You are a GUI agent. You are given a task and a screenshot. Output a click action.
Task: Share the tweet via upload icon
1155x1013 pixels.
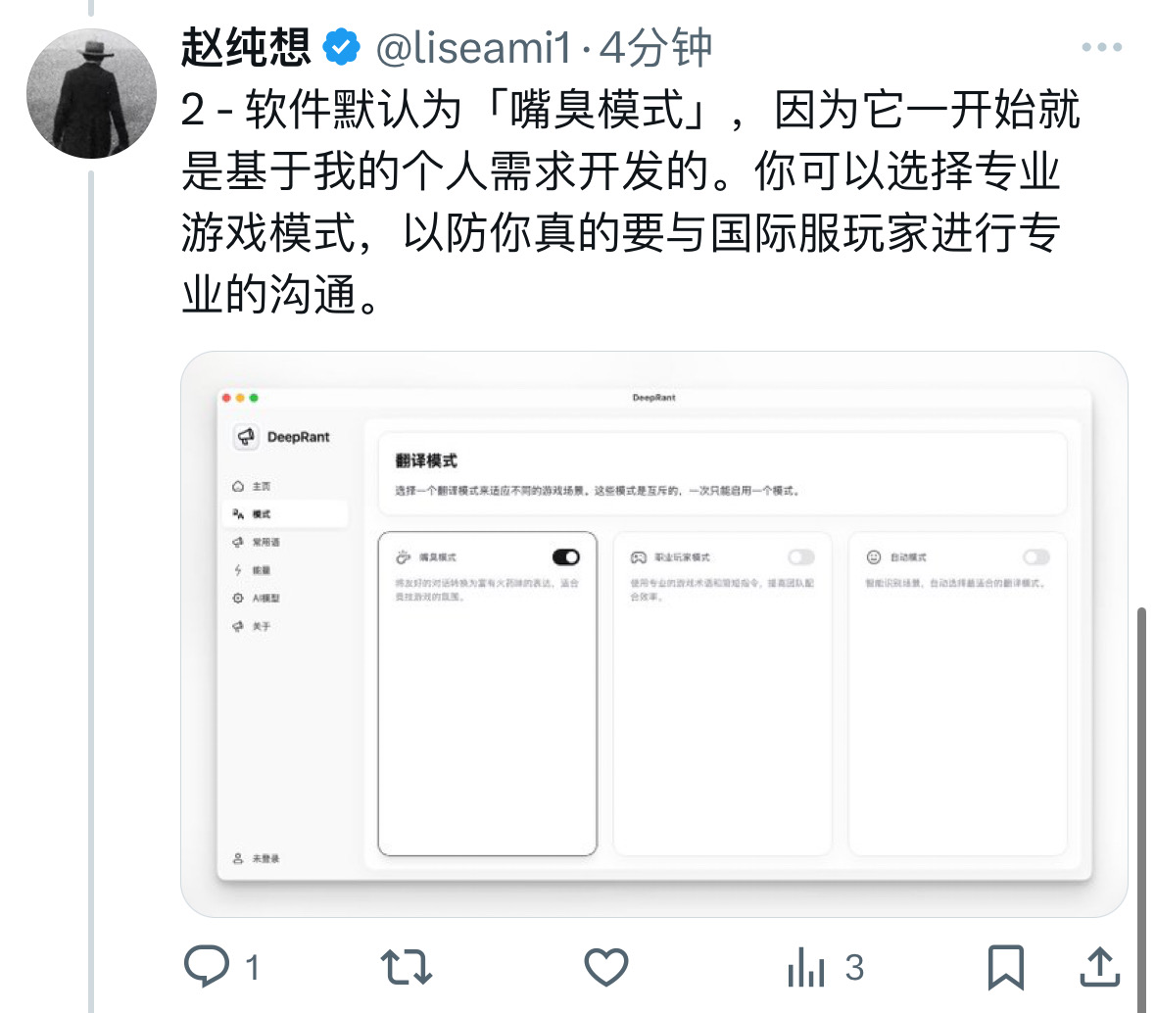1100,967
